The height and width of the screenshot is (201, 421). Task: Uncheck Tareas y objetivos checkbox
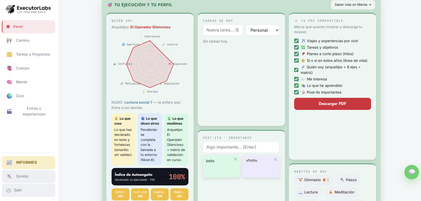coord(297,47)
